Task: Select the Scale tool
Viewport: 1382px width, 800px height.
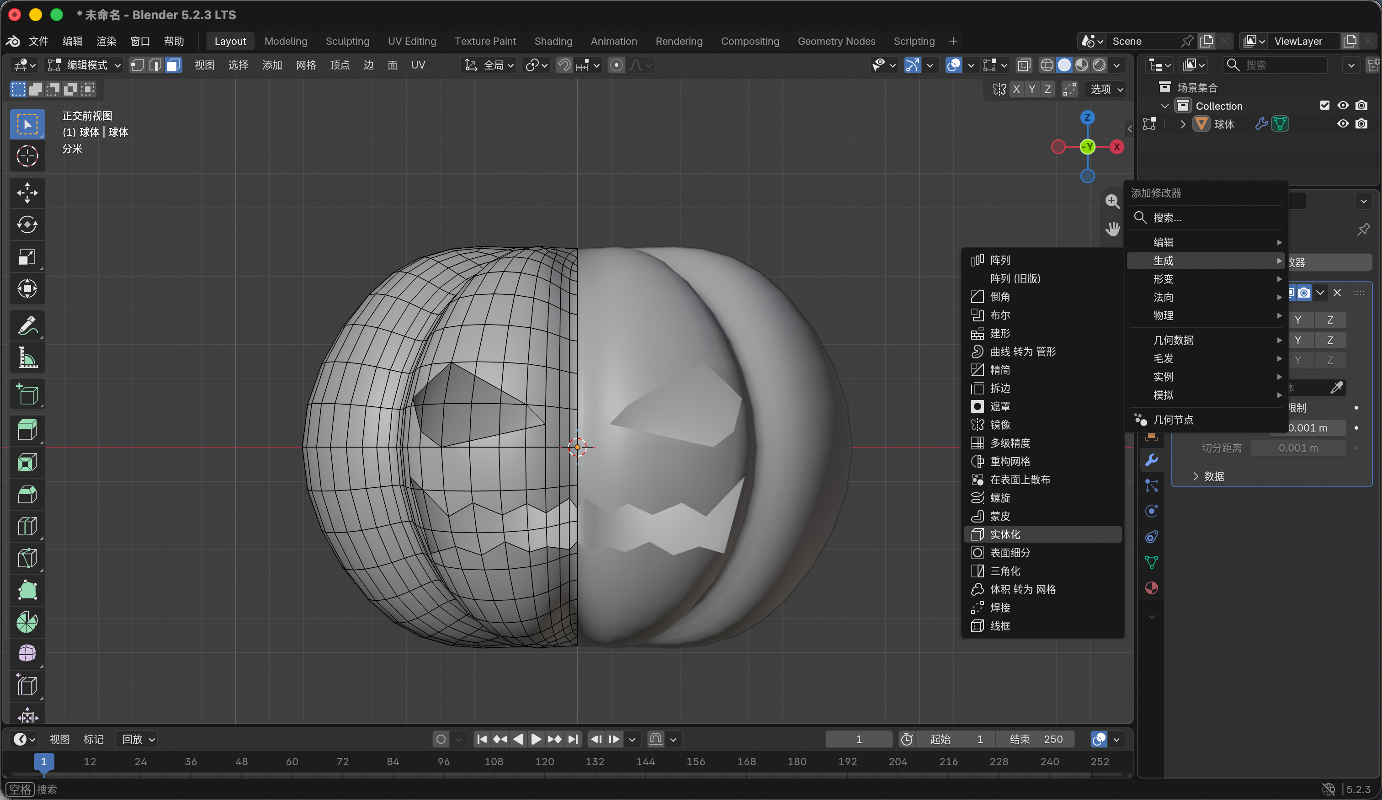Action: click(27, 256)
